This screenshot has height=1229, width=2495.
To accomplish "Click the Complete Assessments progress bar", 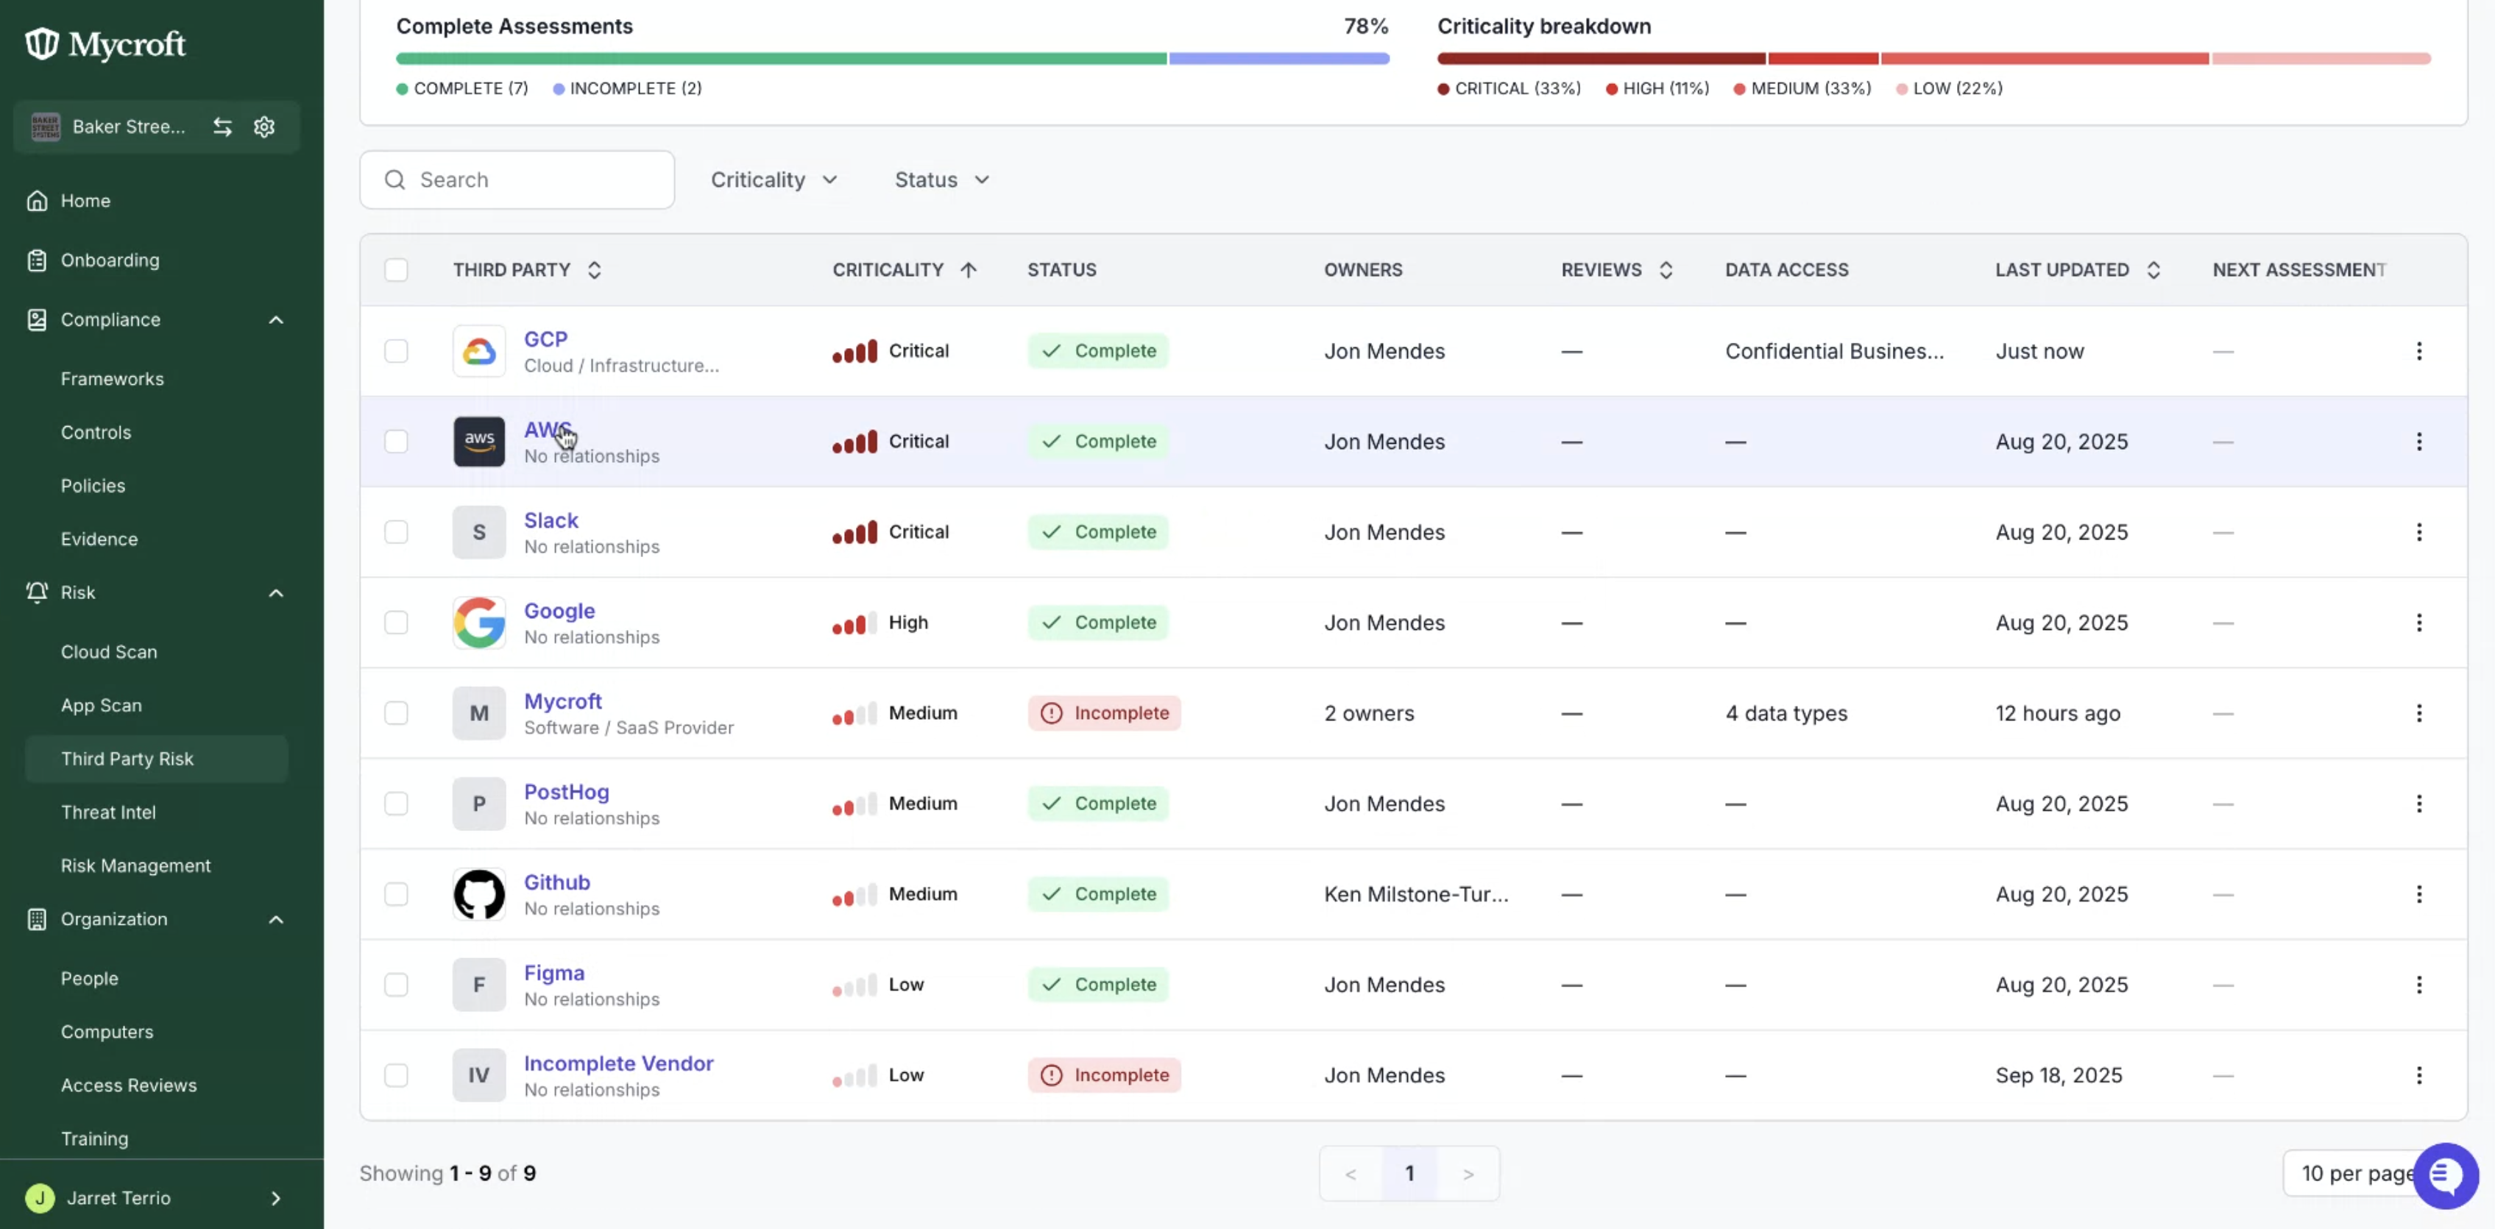I will [x=892, y=58].
